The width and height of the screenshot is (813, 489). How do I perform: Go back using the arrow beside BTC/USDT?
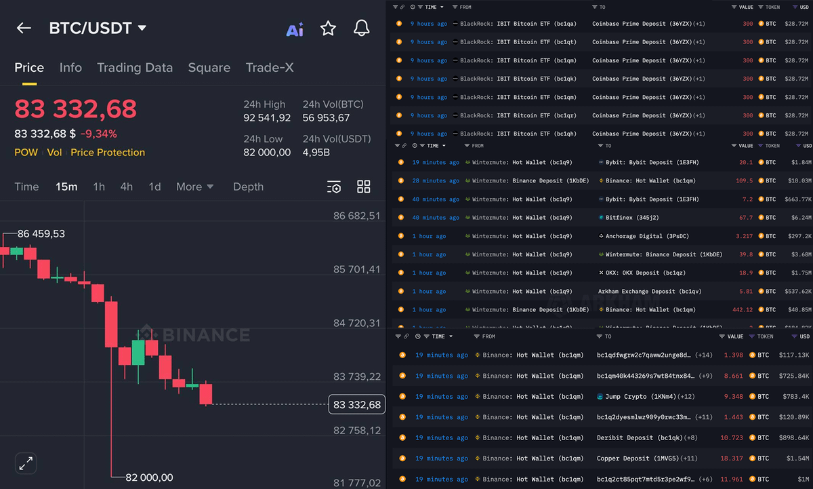24,28
